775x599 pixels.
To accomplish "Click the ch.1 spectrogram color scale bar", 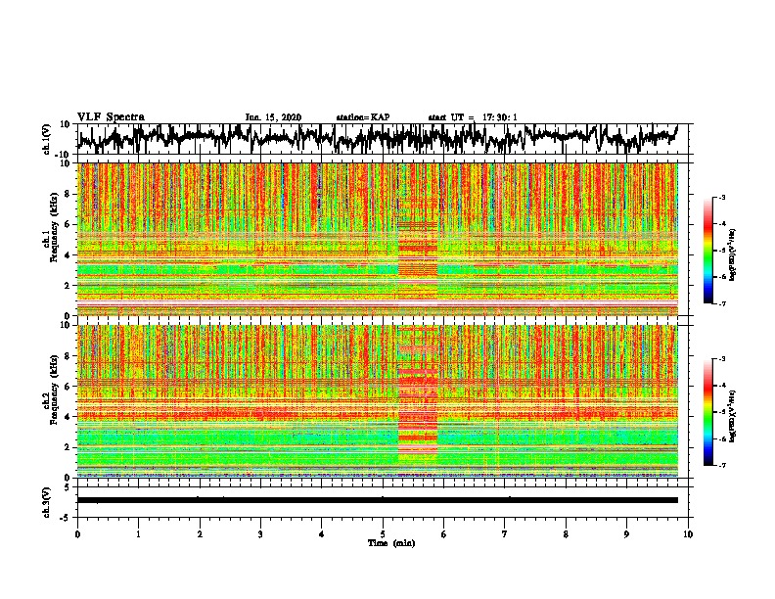I will (707, 251).
